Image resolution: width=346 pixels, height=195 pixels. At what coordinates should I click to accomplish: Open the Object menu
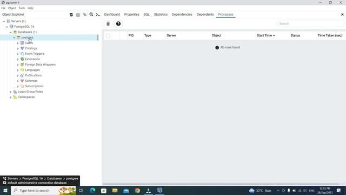point(12,8)
